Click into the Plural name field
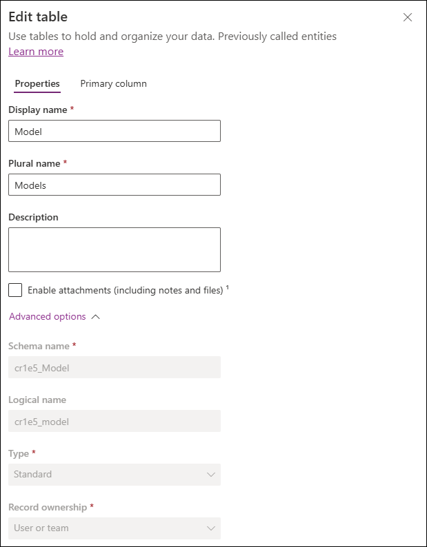427x547 pixels. [115, 185]
